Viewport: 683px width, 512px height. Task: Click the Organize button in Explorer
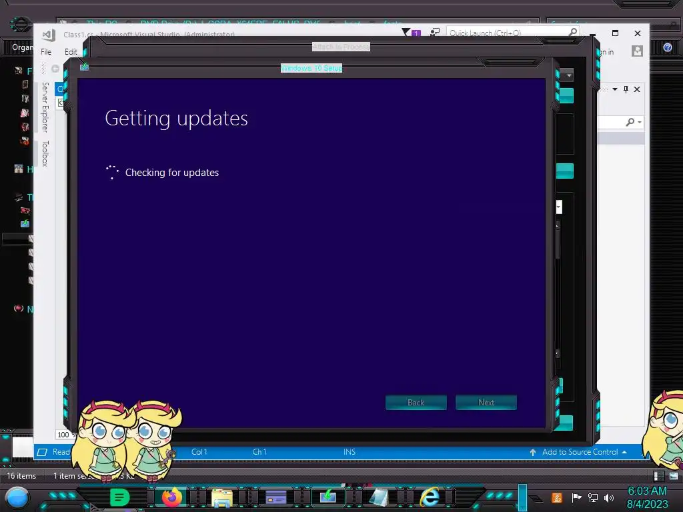22,47
